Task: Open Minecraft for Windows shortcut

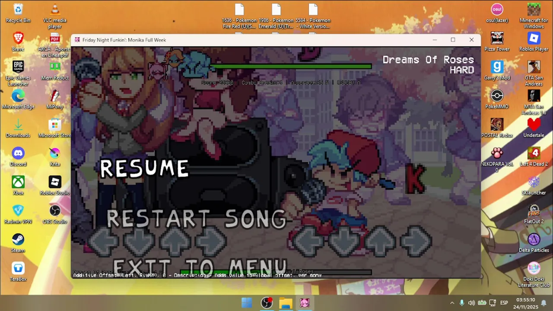Action: click(534, 16)
